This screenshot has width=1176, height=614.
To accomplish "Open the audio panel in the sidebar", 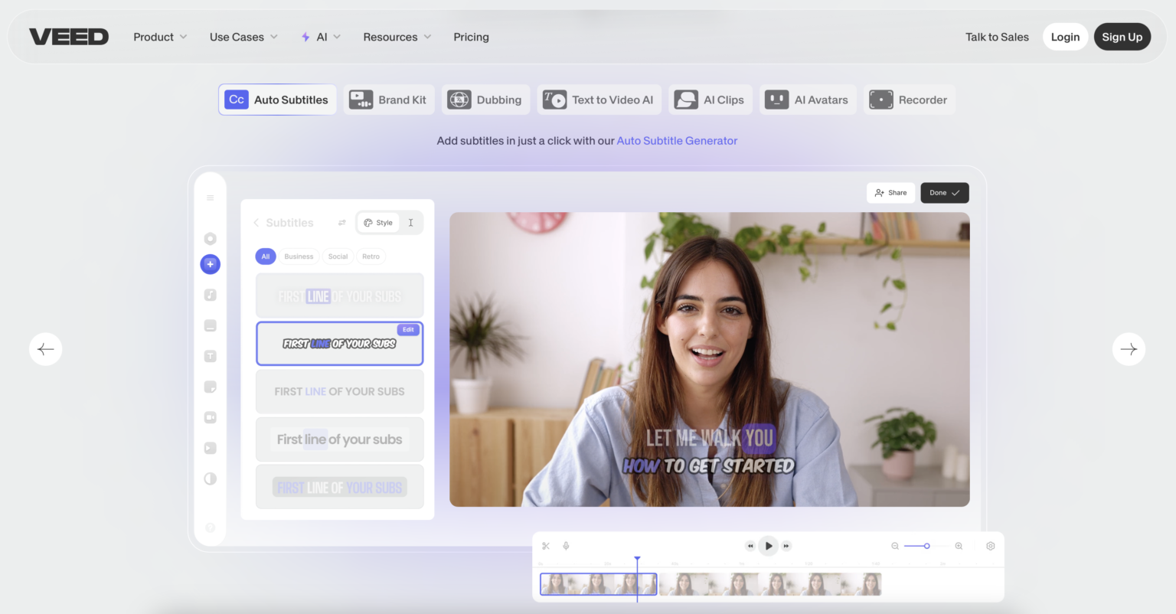I will pyautogui.click(x=210, y=295).
